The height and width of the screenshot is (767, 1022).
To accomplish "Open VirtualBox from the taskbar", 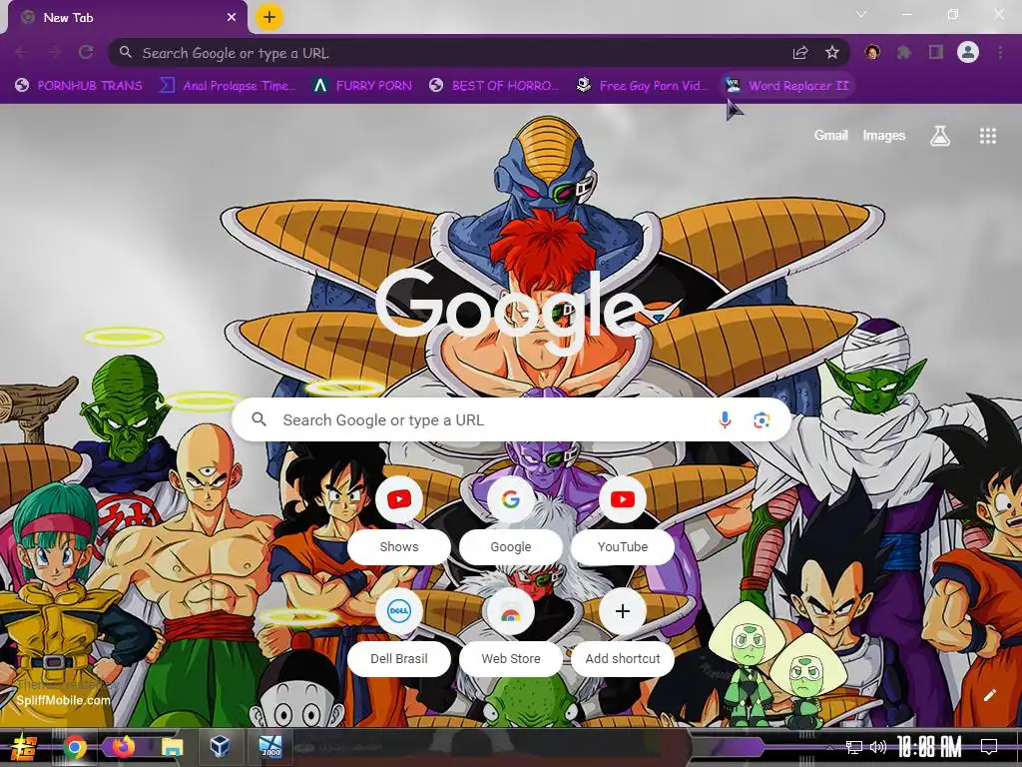I will (x=221, y=746).
